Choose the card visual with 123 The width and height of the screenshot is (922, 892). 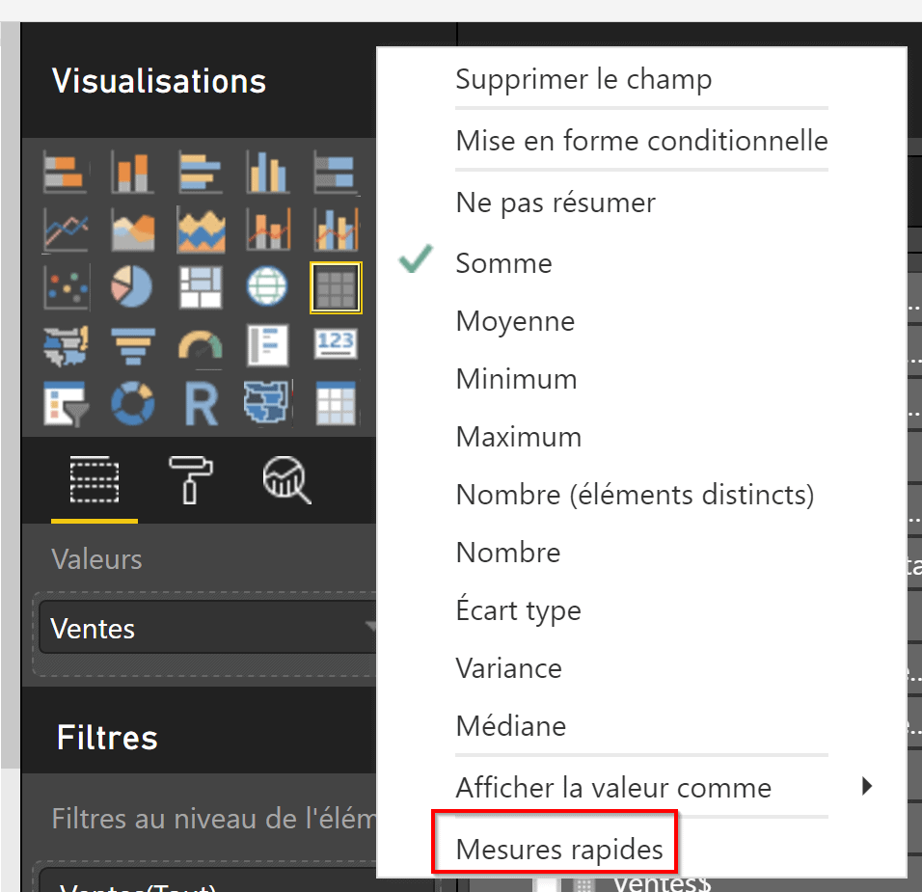click(335, 344)
